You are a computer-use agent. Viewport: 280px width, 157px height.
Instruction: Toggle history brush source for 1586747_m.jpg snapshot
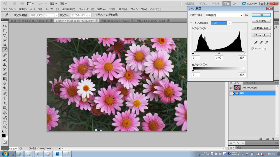click(231, 87)
